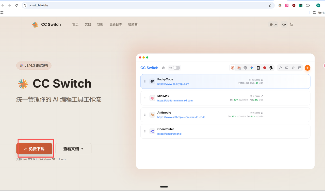Open the https://openrouter.ai link
The image size is (325, 191).
coord(169,134)
